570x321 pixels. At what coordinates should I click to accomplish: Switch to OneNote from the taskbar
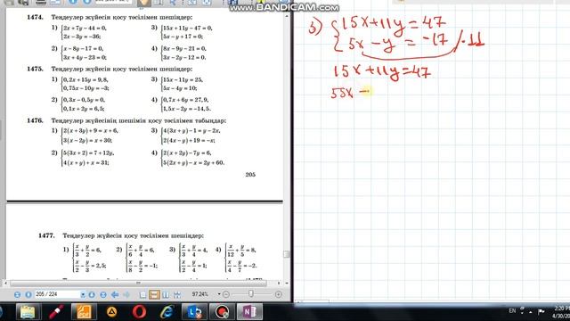click(x=249, y=311)
